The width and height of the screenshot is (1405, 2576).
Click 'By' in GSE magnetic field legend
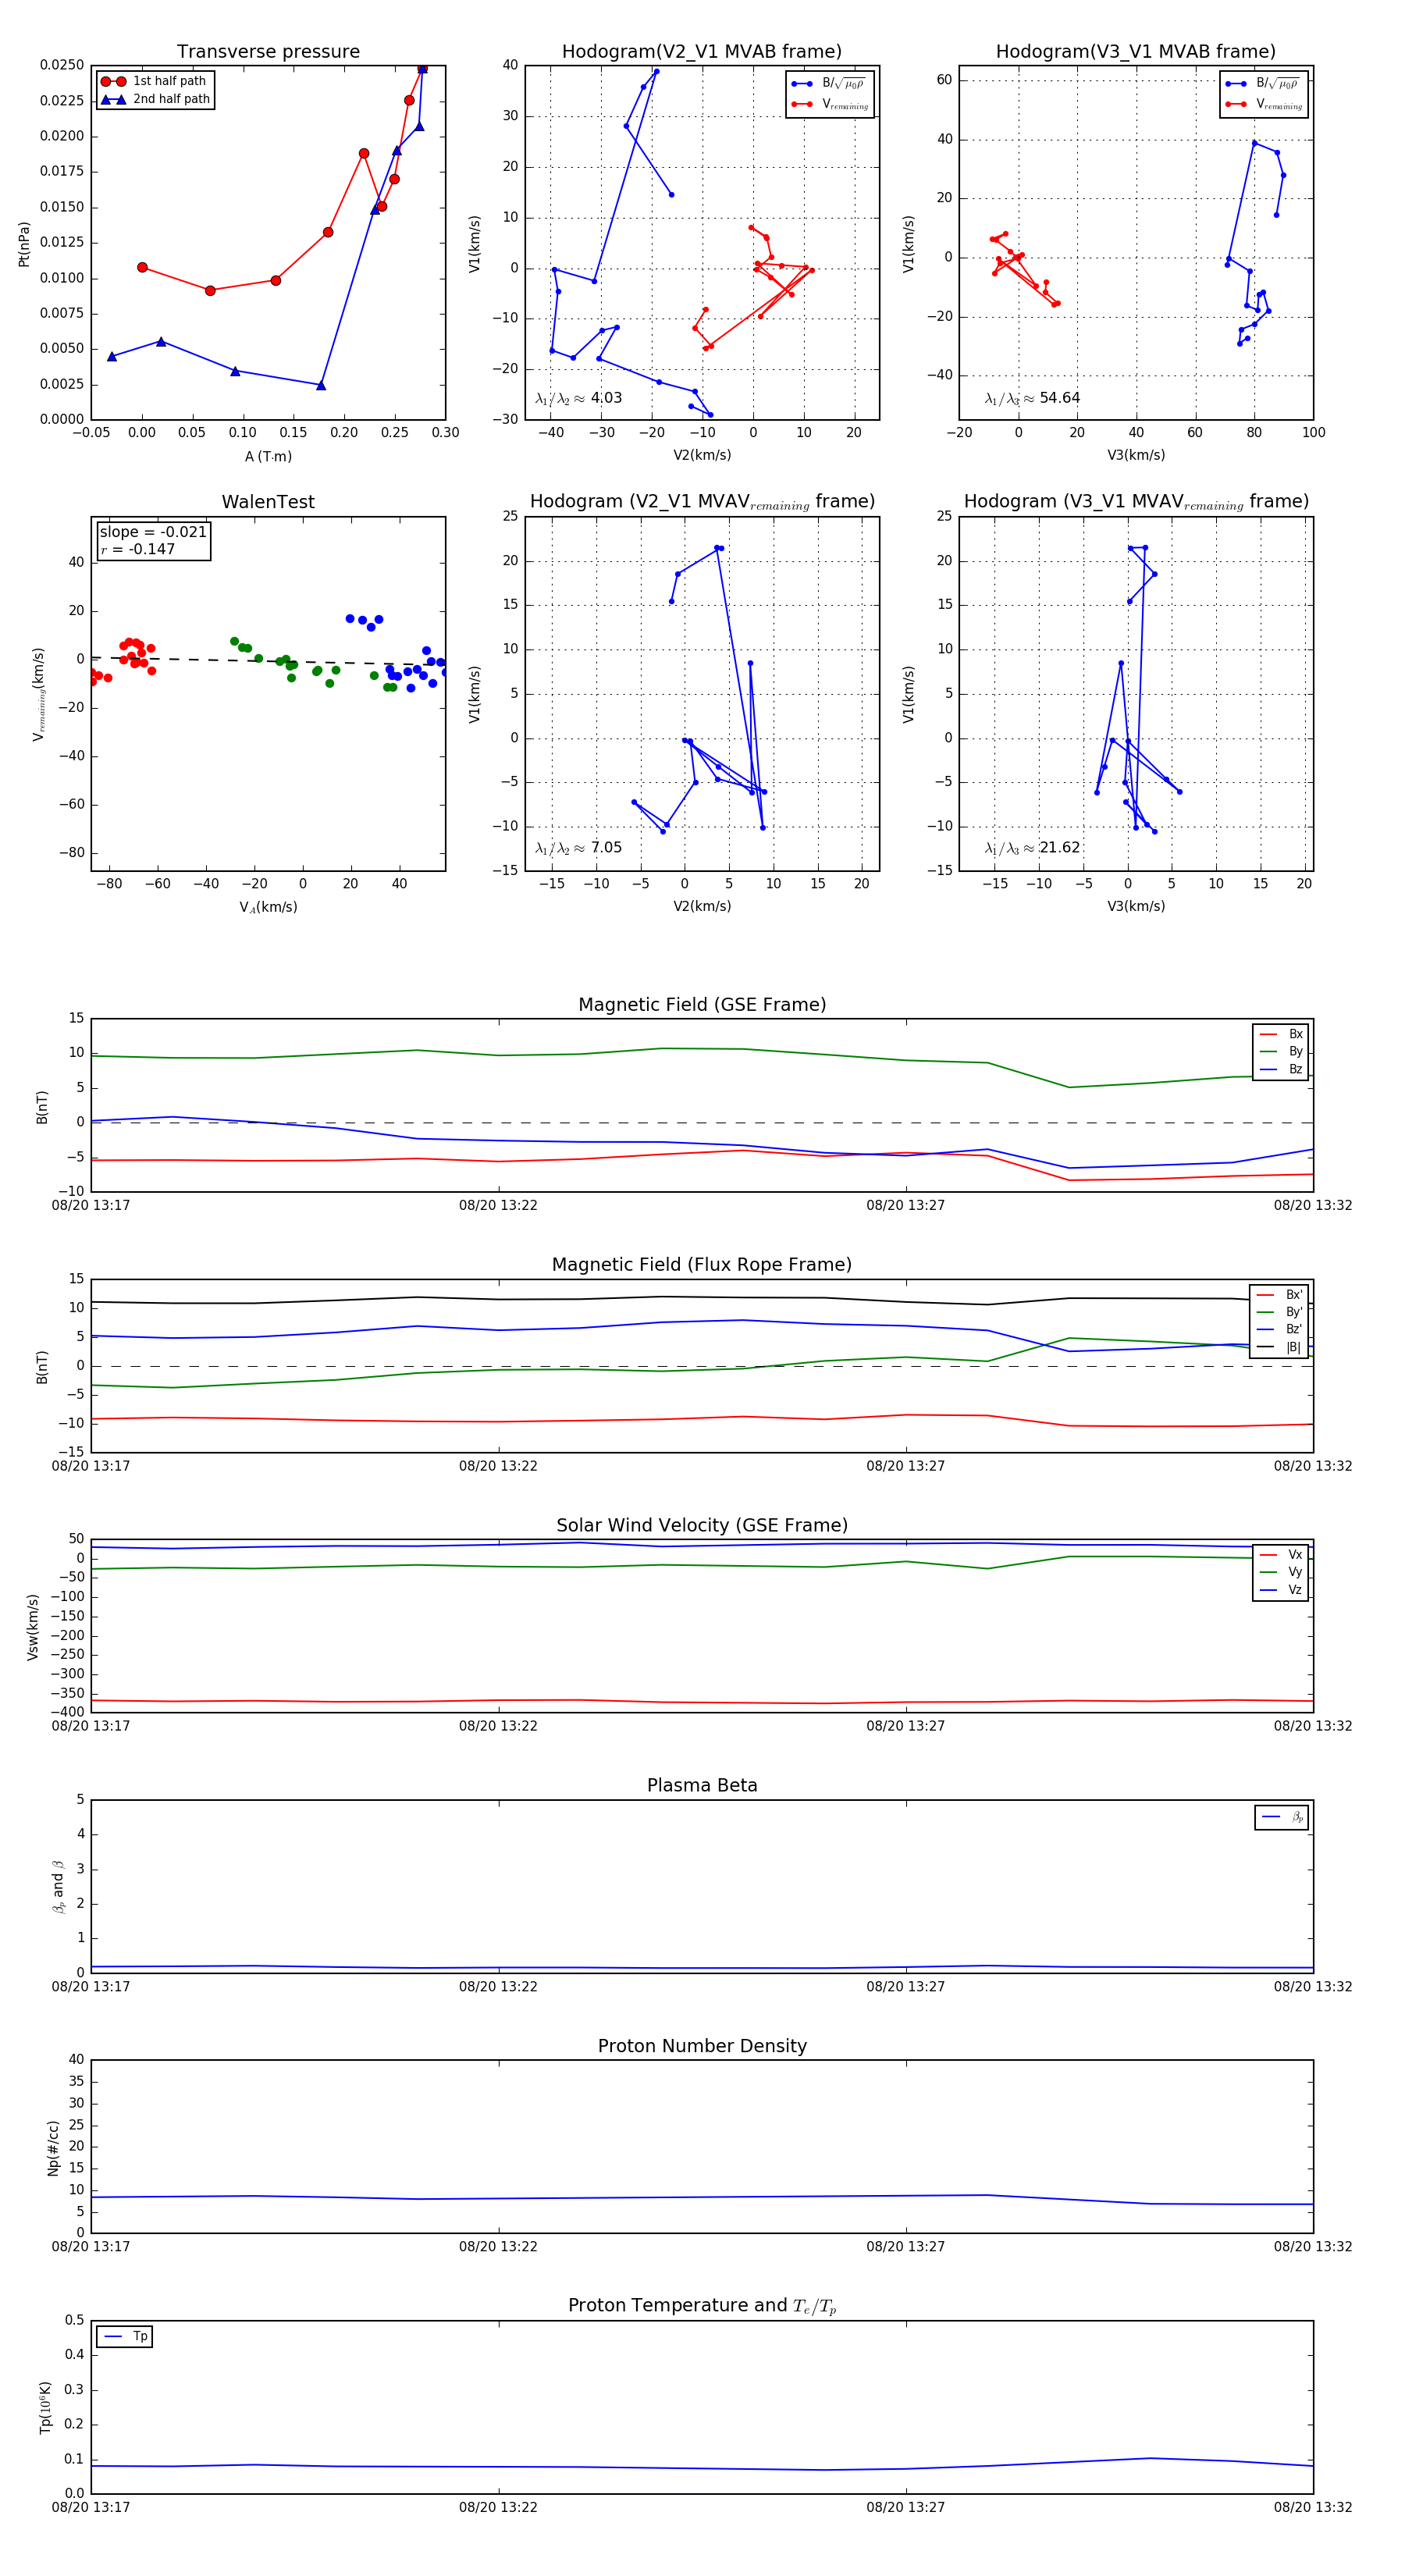(1295, 1051)
